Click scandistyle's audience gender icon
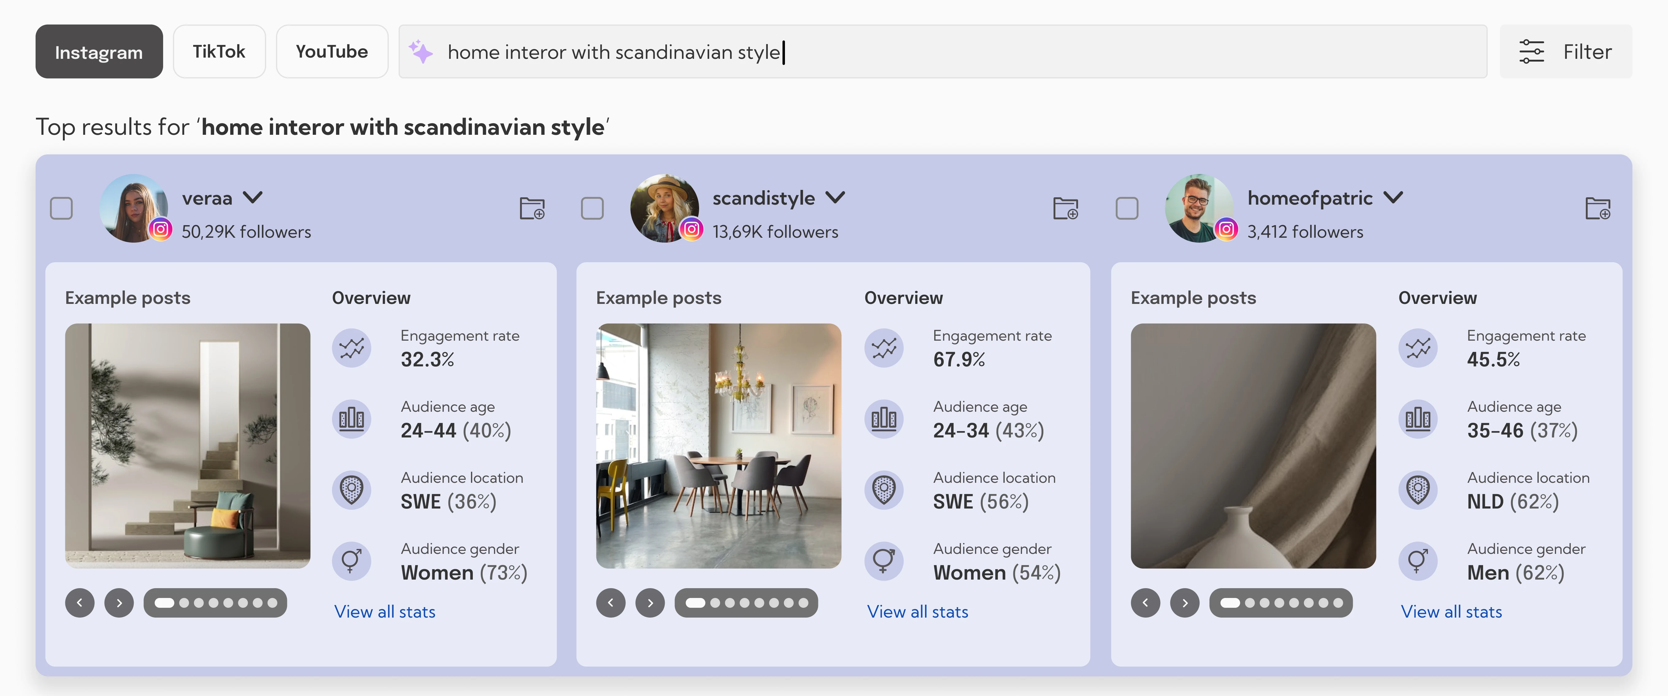The width and height of the screenshot is (1668, 696). [x=884, y=560]
